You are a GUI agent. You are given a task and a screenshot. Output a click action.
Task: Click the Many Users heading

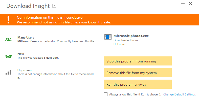click(x=26, y=38)
